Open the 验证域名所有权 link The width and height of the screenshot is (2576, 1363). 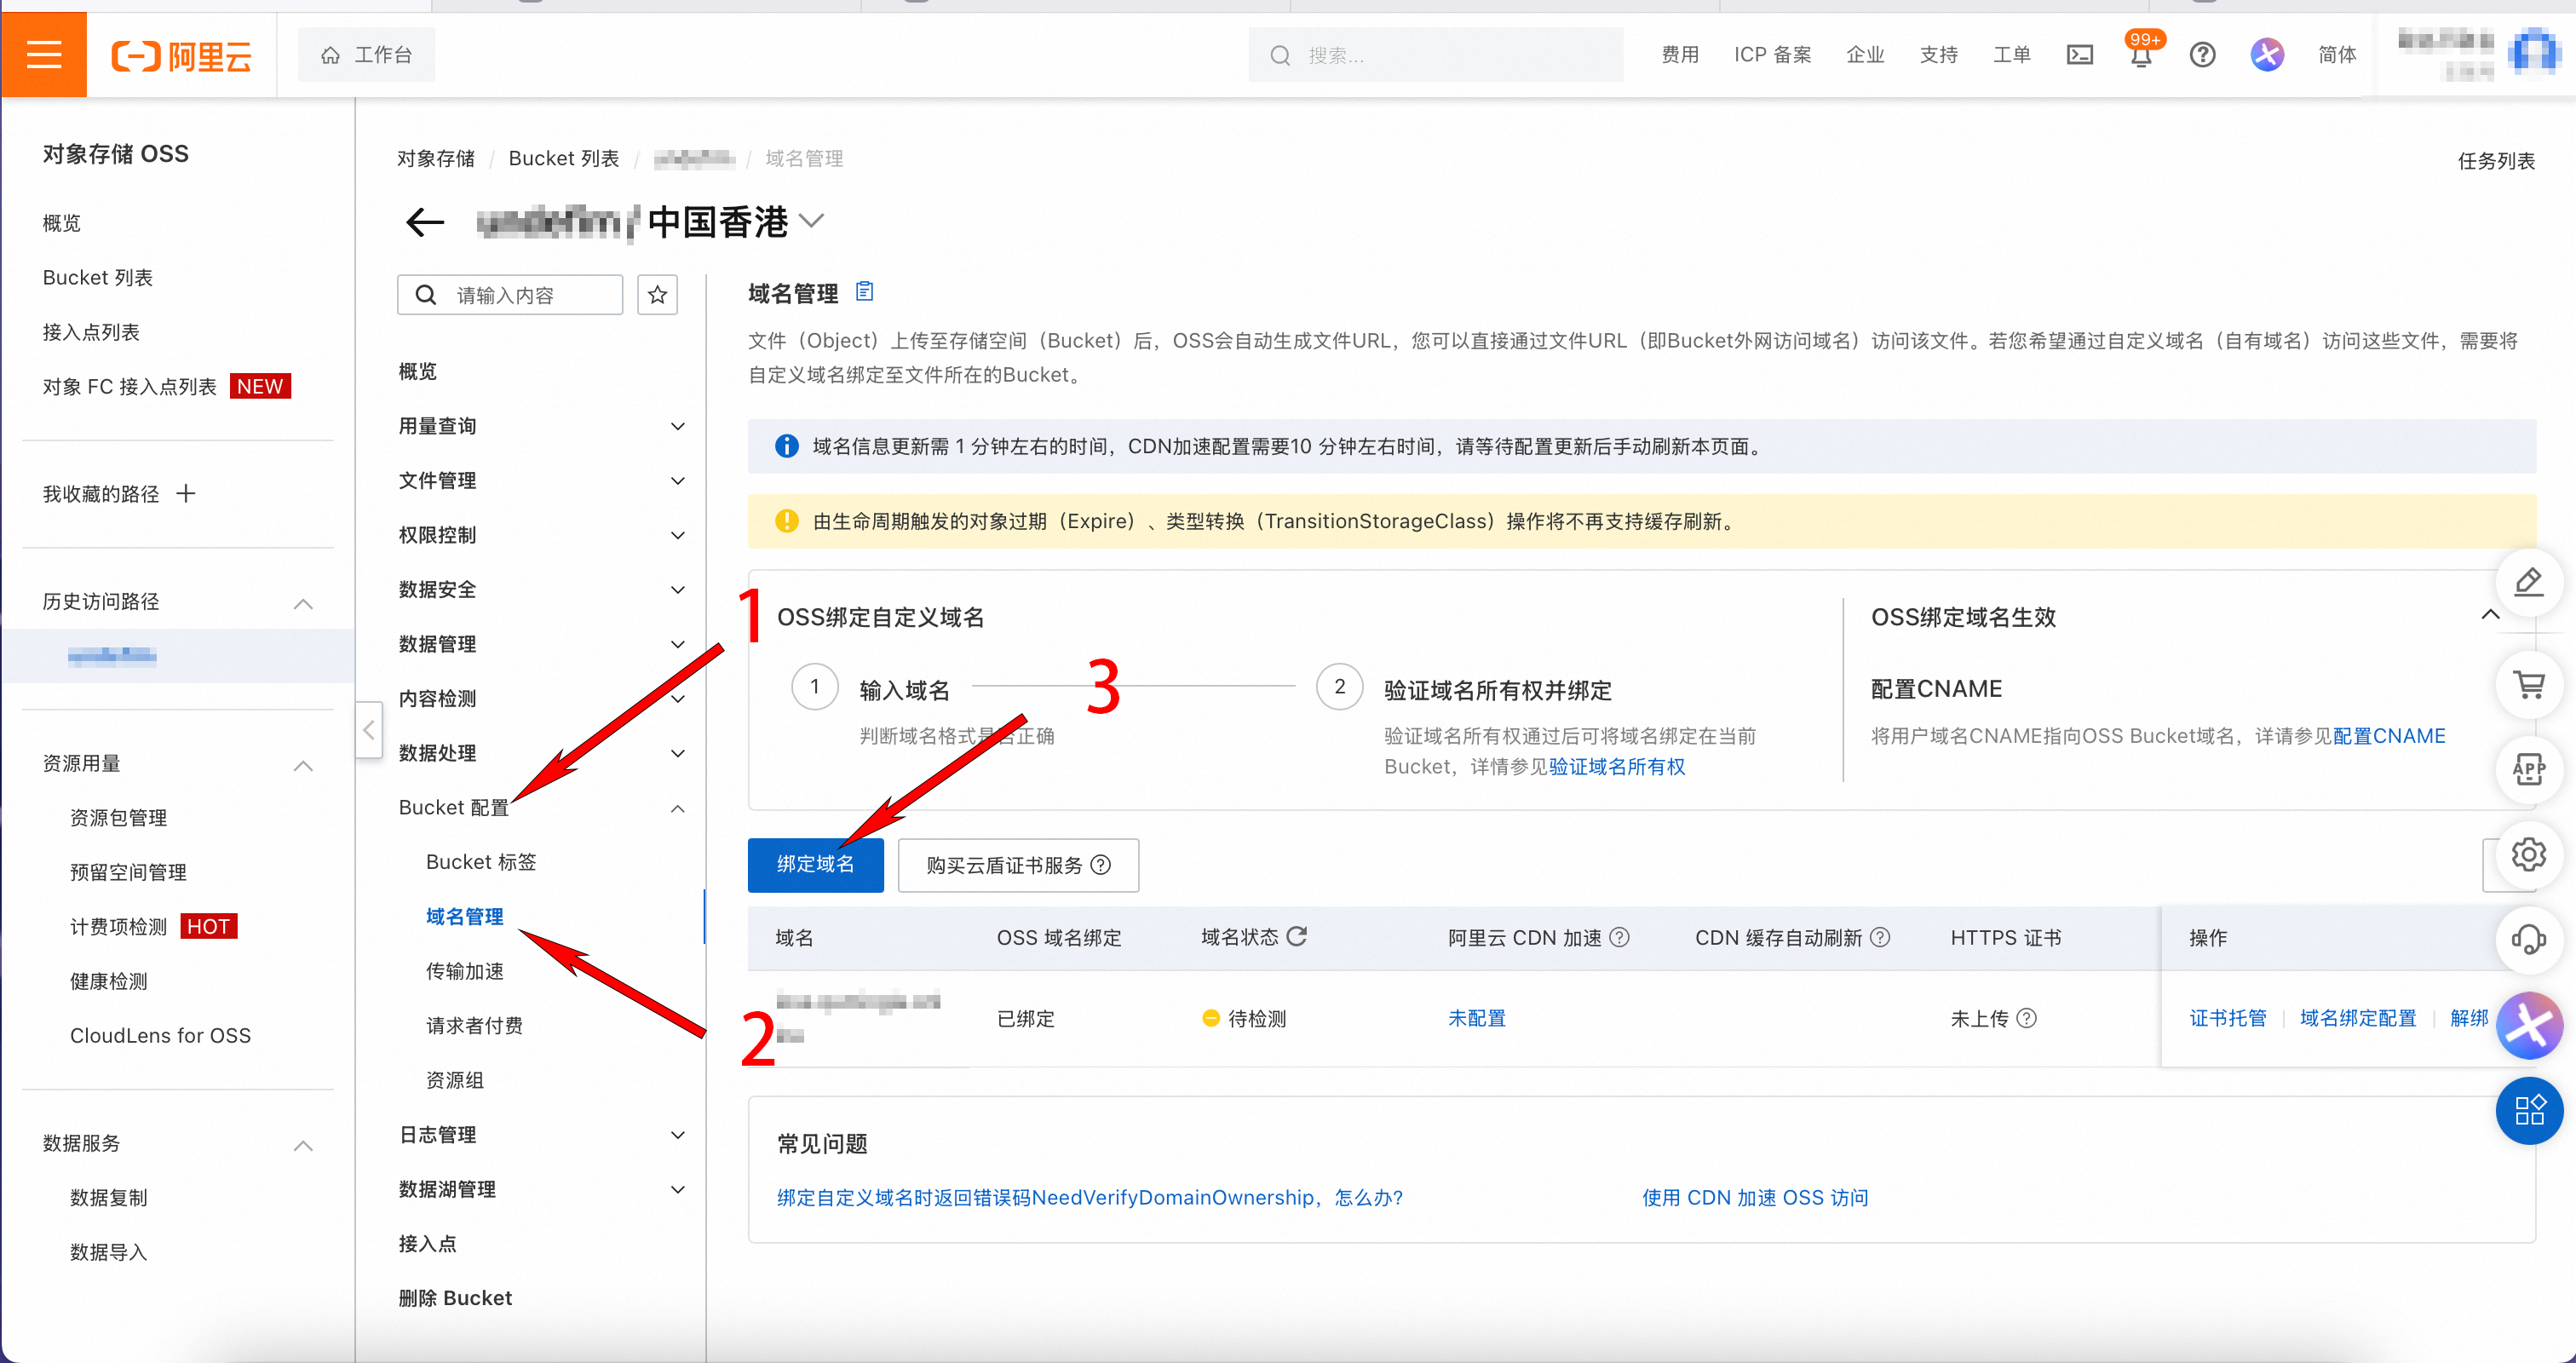[x=1617, y=766]
